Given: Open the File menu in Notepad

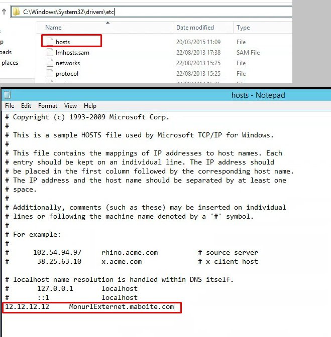Looking at the screenshot, I should [x=10, y=106].
